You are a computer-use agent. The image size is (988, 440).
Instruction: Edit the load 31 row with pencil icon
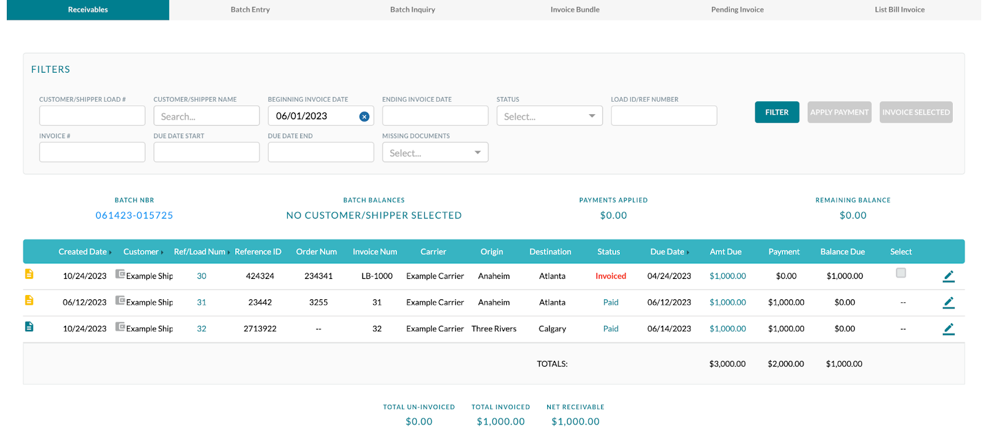948,302
